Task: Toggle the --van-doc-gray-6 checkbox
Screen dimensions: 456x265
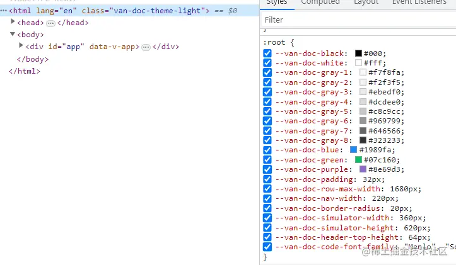Action: (267, 121)
